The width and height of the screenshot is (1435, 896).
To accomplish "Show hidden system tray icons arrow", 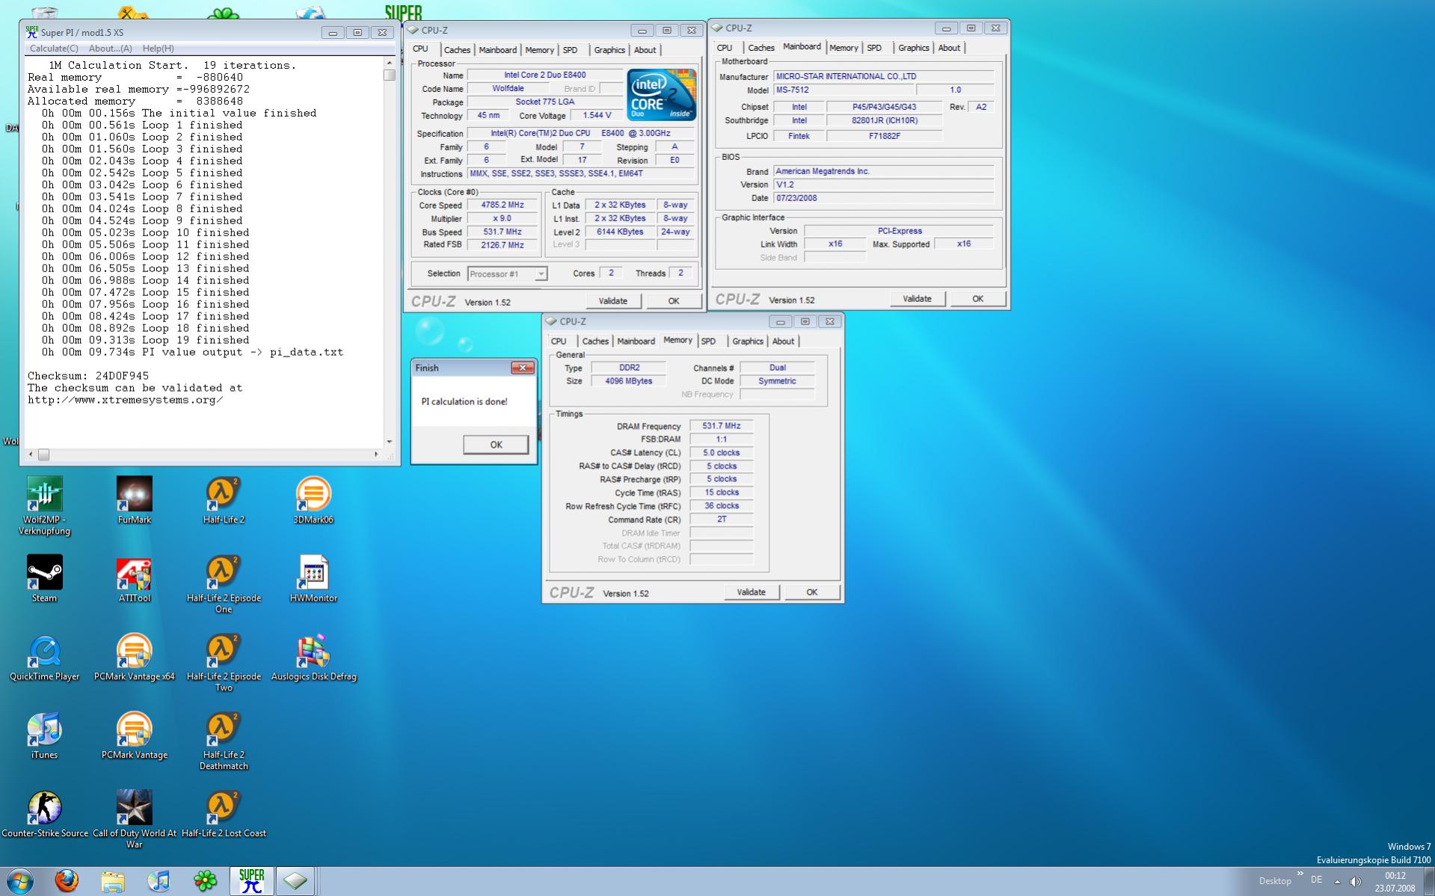I will (1337, 882).
